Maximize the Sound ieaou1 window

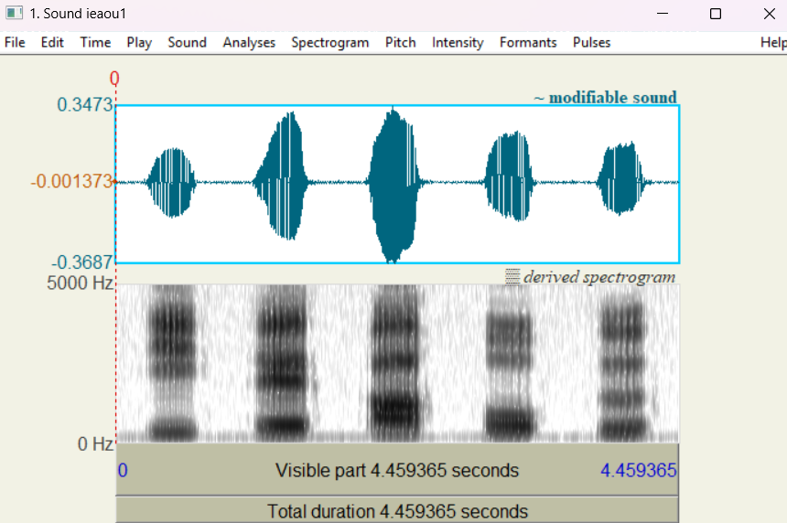pyautogui.click(x=716, y=14)
